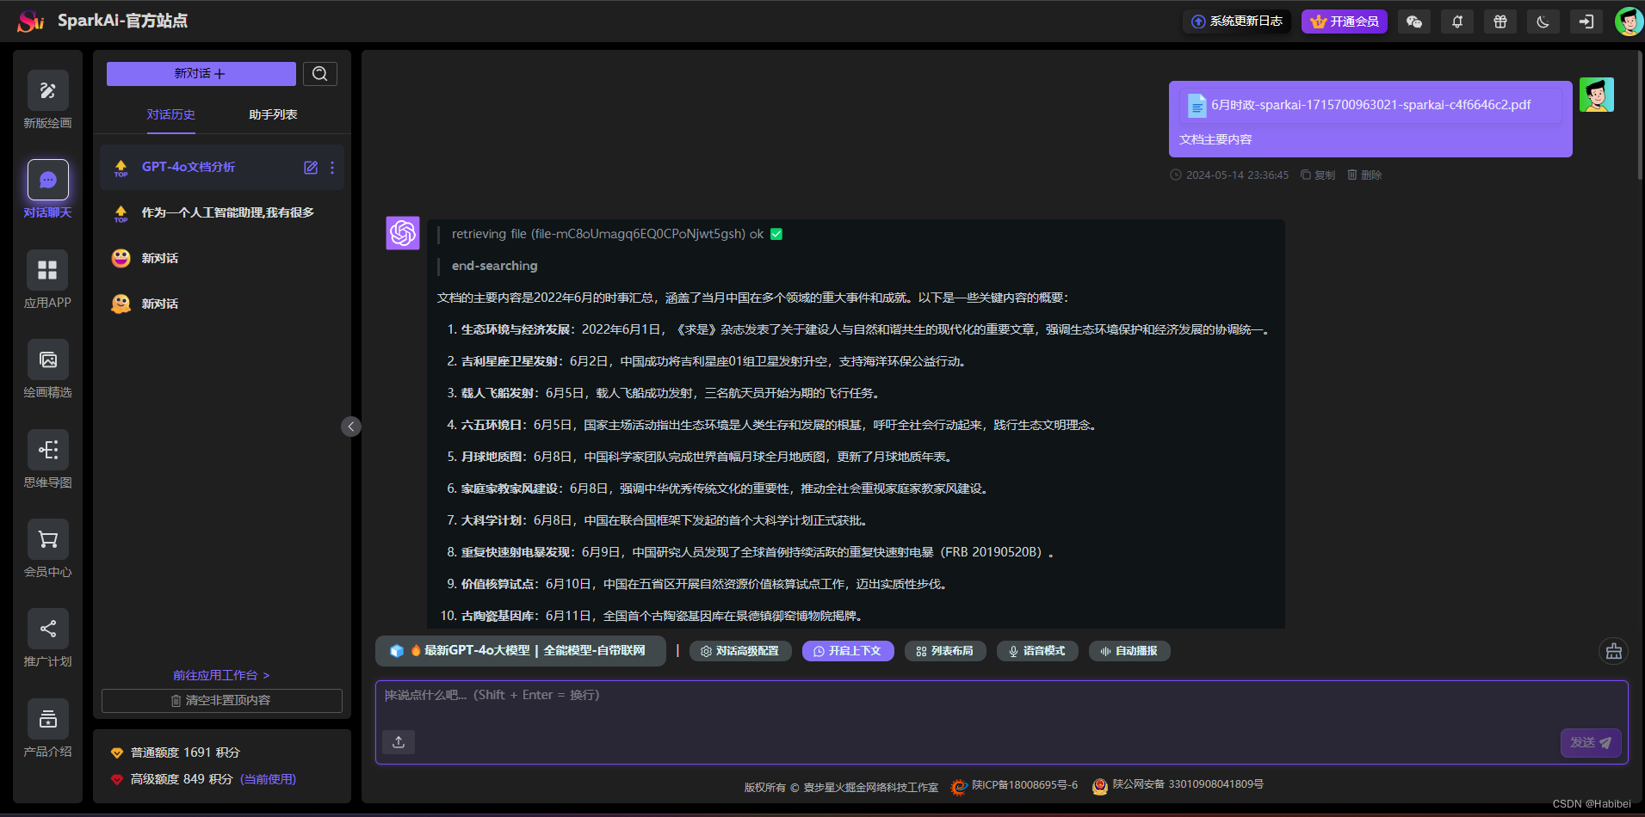Click 复制 under the user message

click(1318, 175)
